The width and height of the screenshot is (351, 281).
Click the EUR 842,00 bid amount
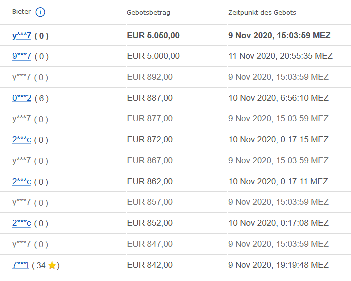(x=150, y=265)
